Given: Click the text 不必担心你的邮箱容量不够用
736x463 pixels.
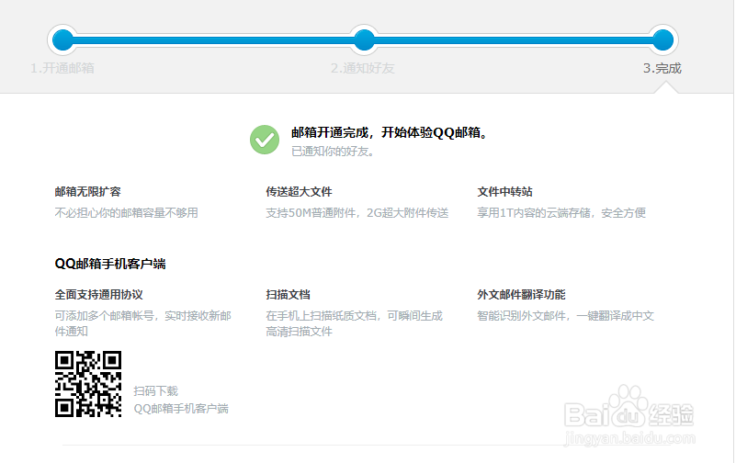Looking at the screenshot, I should (126, 213).
